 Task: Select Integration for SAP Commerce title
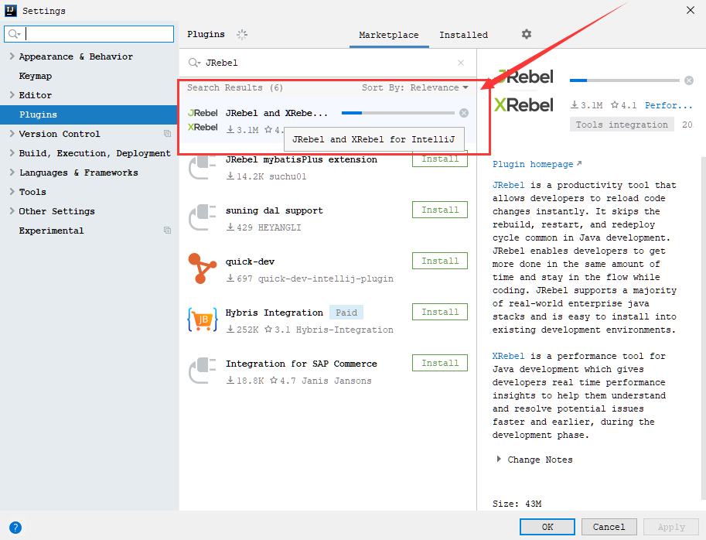(x=302, y=364)
